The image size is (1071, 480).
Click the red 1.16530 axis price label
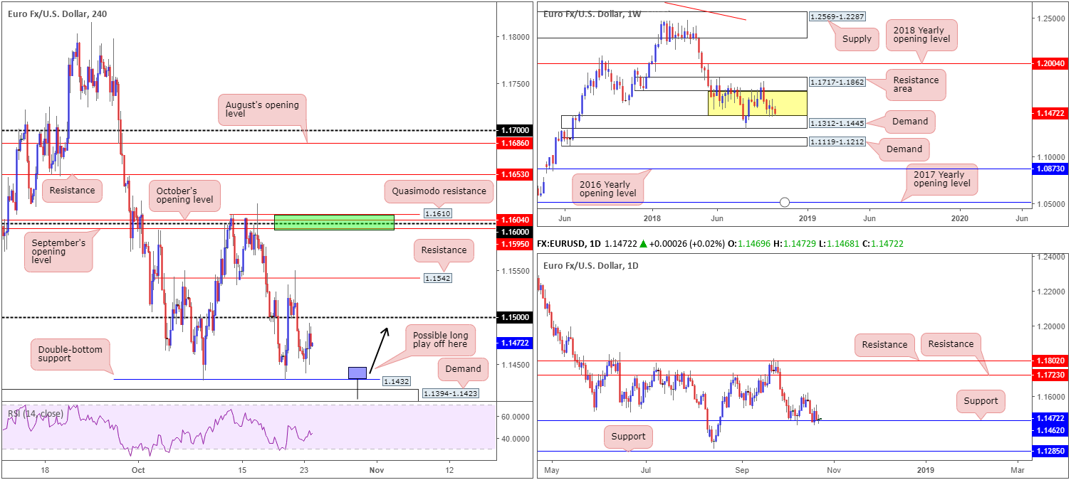(x=515, y=174)
